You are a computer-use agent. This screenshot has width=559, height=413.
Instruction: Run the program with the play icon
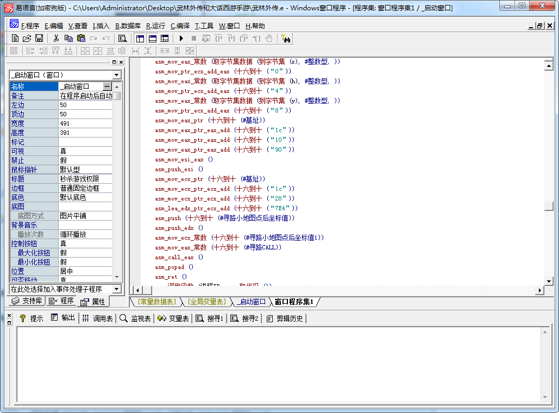181,38
